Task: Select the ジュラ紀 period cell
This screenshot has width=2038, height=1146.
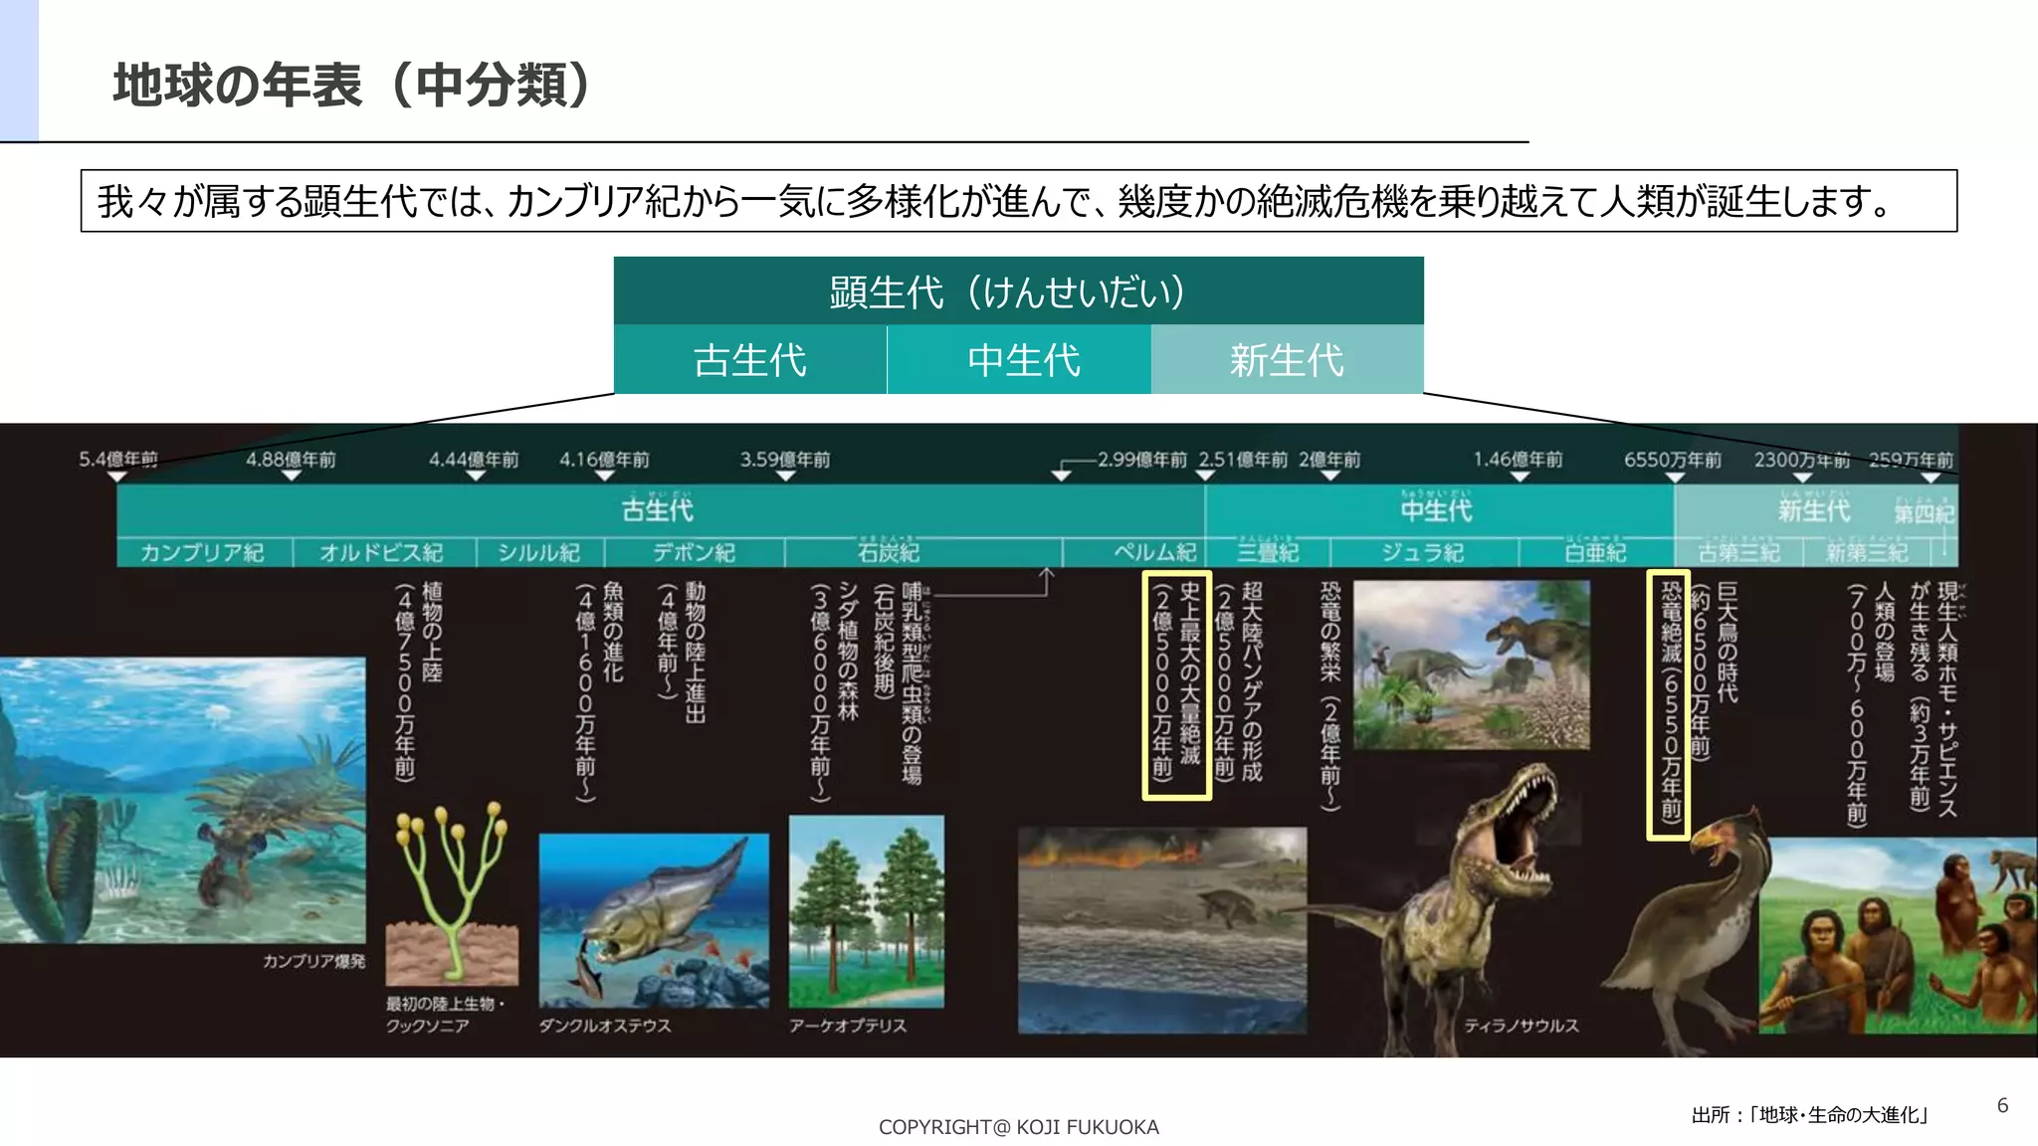Action: pos(1424,552)
